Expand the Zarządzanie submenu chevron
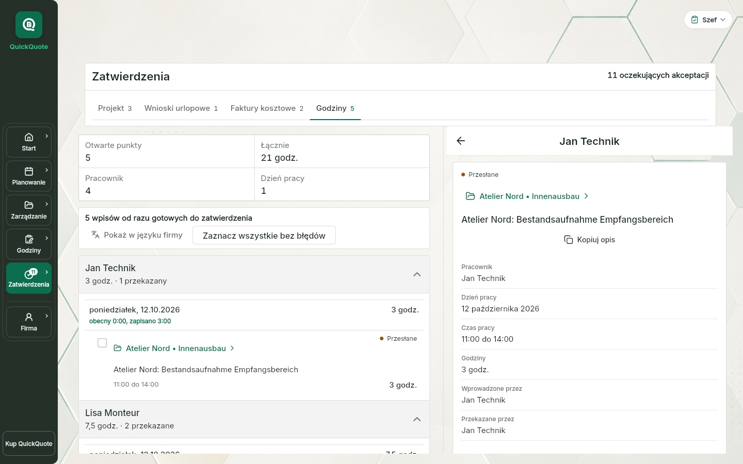 pyautogui.click(x=46, y=204)
